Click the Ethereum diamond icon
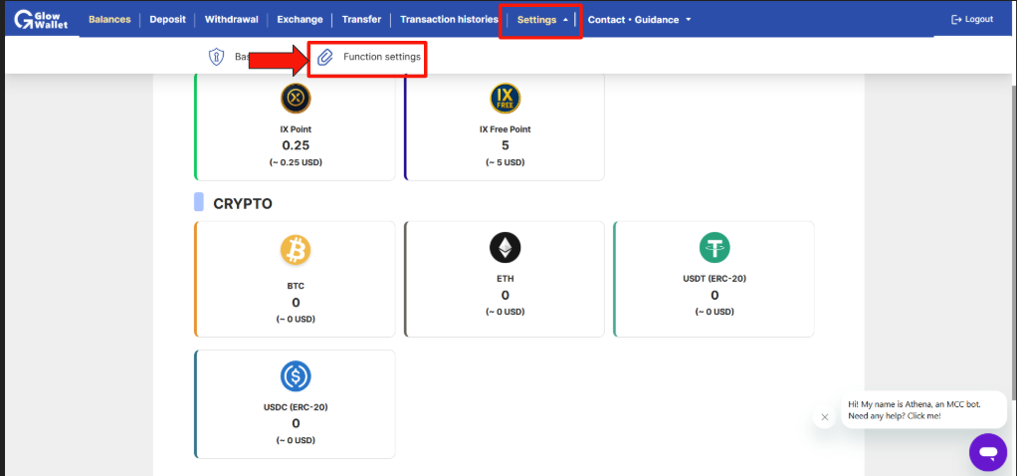The image size is (1017, 476). 505,247
